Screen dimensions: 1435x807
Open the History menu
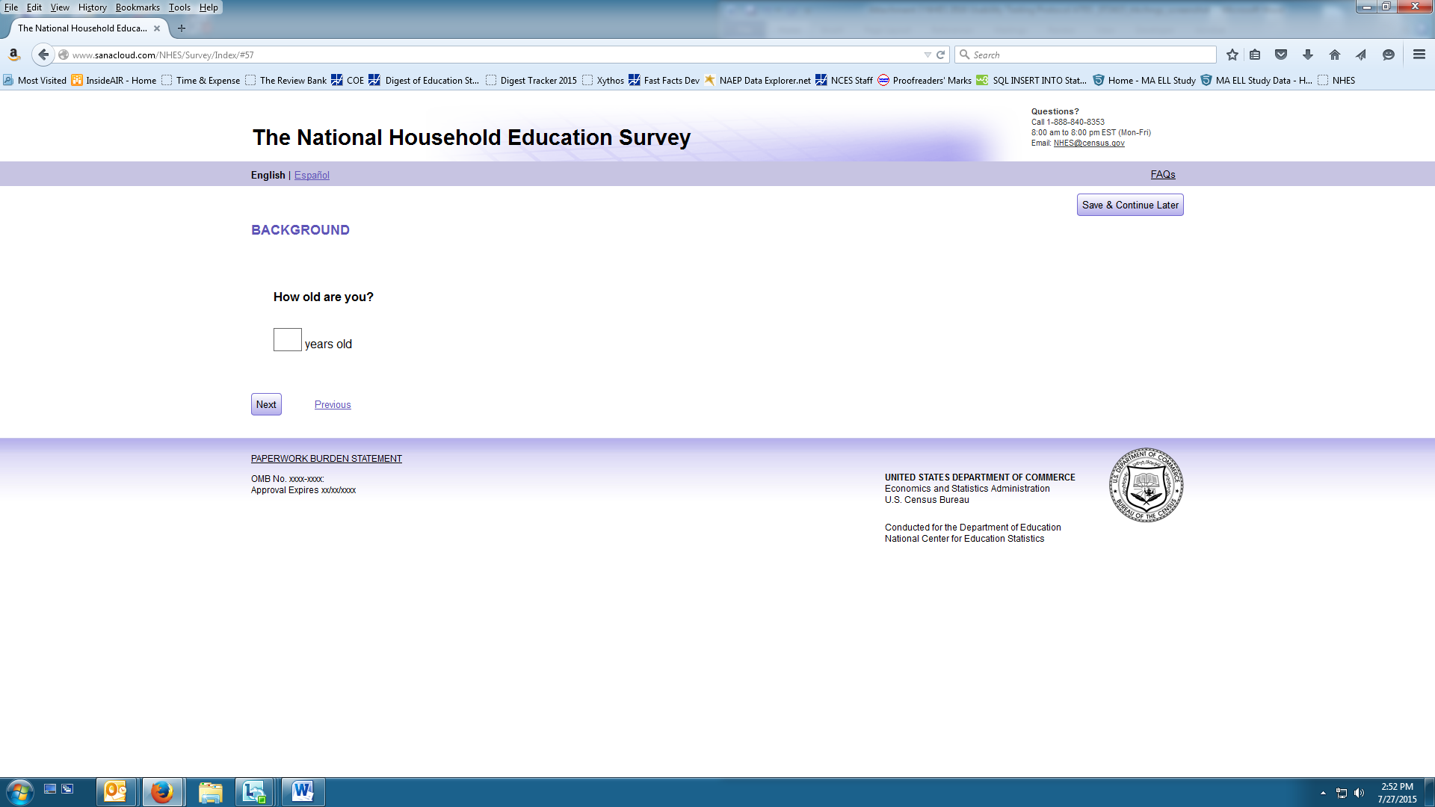92,7
